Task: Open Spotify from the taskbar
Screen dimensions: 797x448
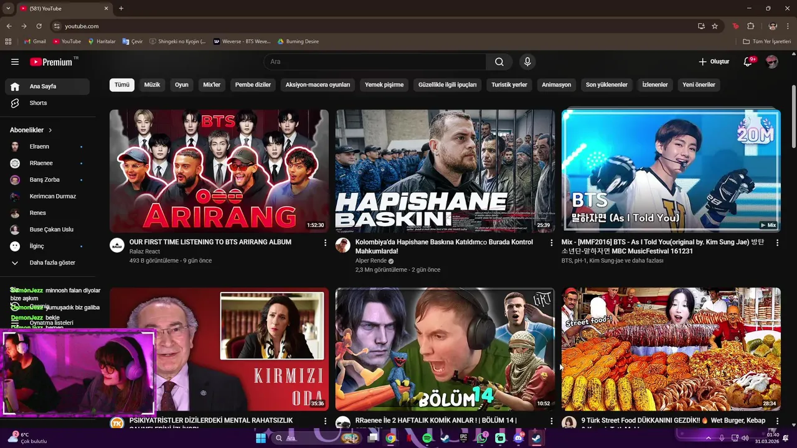Action: point(427,438)
